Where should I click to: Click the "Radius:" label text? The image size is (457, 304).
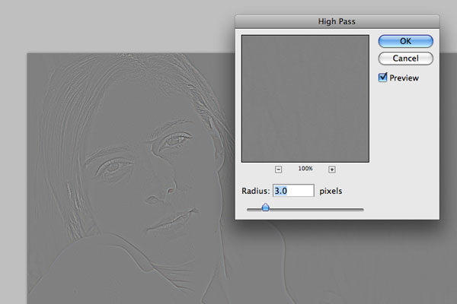point(254,191)
